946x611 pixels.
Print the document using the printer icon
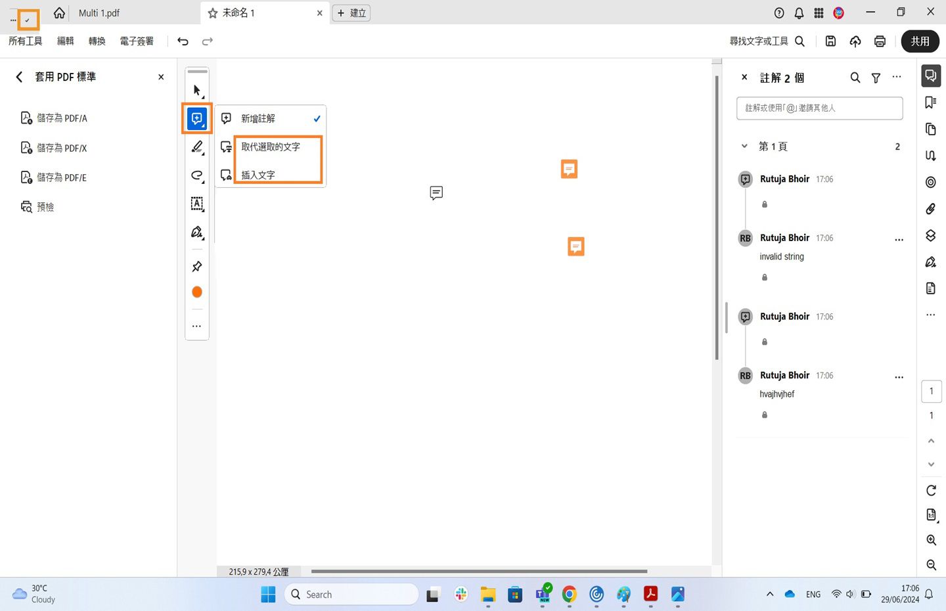click(880, 41)
